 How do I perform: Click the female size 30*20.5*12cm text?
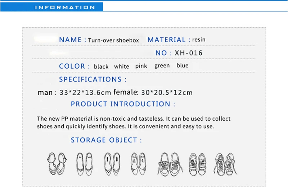tap(153, 92)
